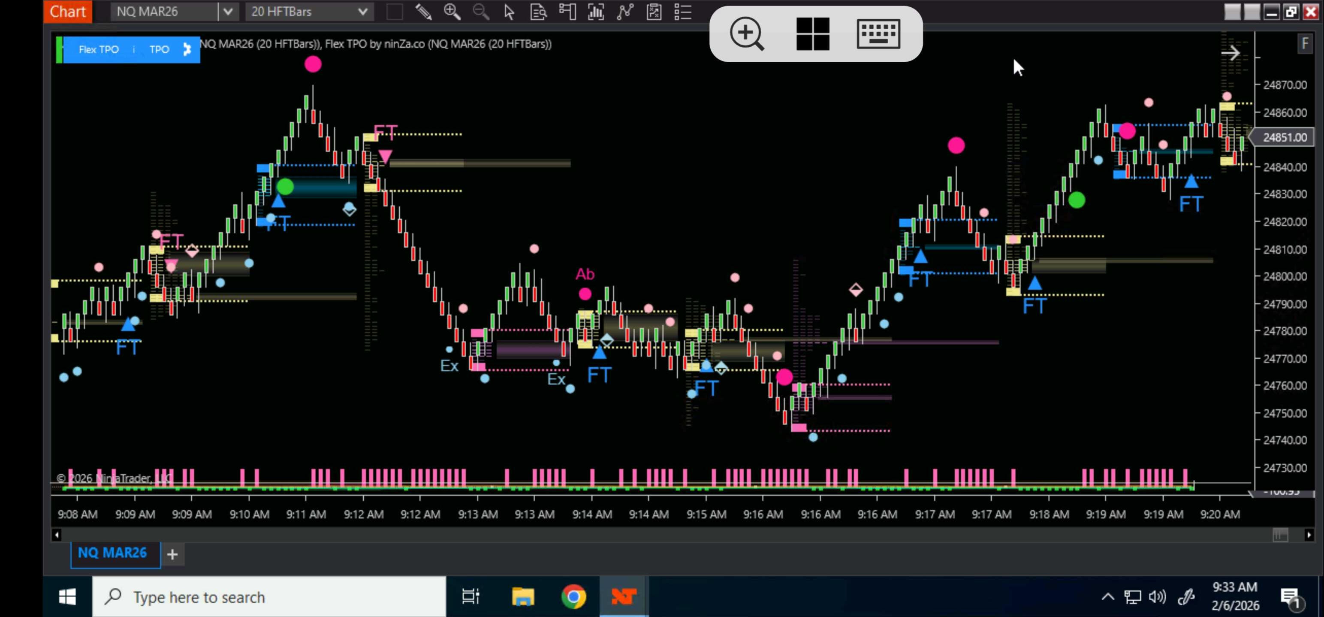Open the Properties list icon
The width and height of the screenshot is (1324, 617).
point(682,11)
